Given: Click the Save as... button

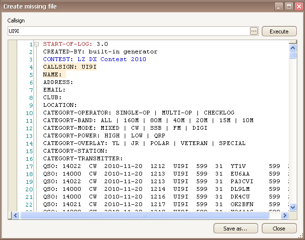Looking at the screenshot, I should point(236,228).
